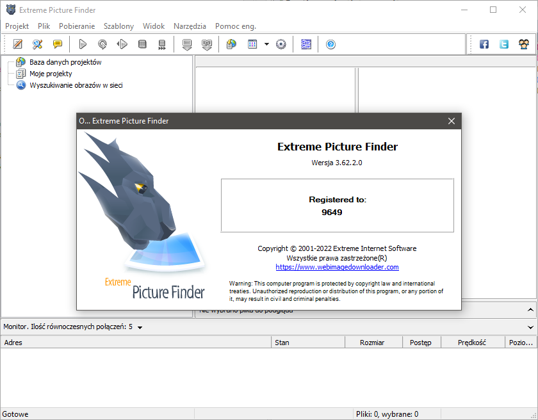
Task: Click the stop download square icon
Action: (142, 44)
